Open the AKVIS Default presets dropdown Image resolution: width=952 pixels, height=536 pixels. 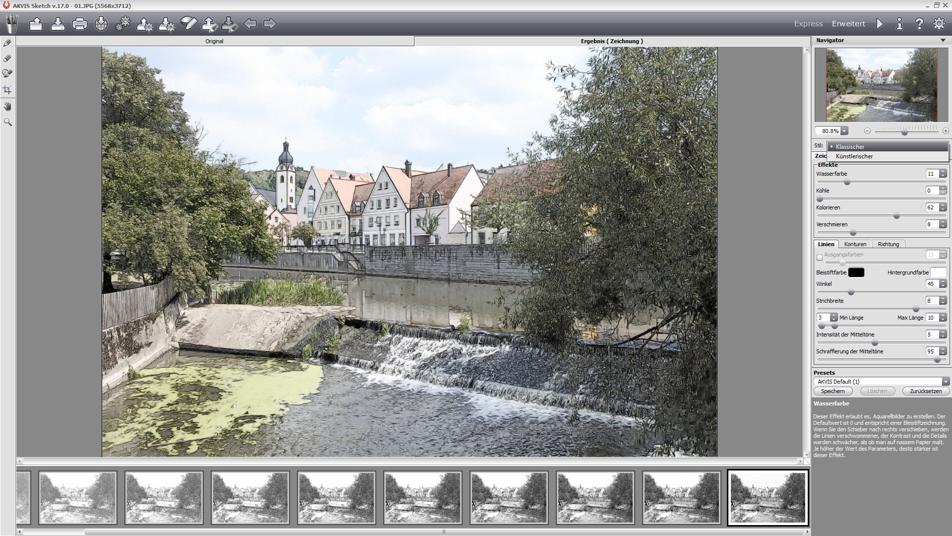pos(946,382)
